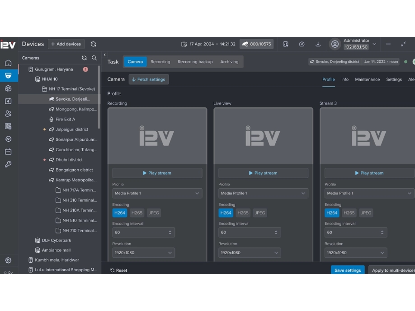Open the health monitoring pulse icon
The width and height of the screenshot is (415, 311).
tap(8, 139)
